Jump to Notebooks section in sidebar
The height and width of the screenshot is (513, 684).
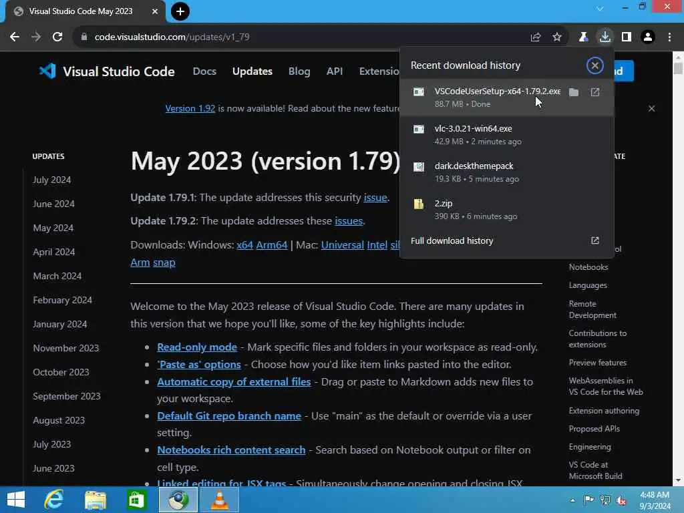(588, 267)
